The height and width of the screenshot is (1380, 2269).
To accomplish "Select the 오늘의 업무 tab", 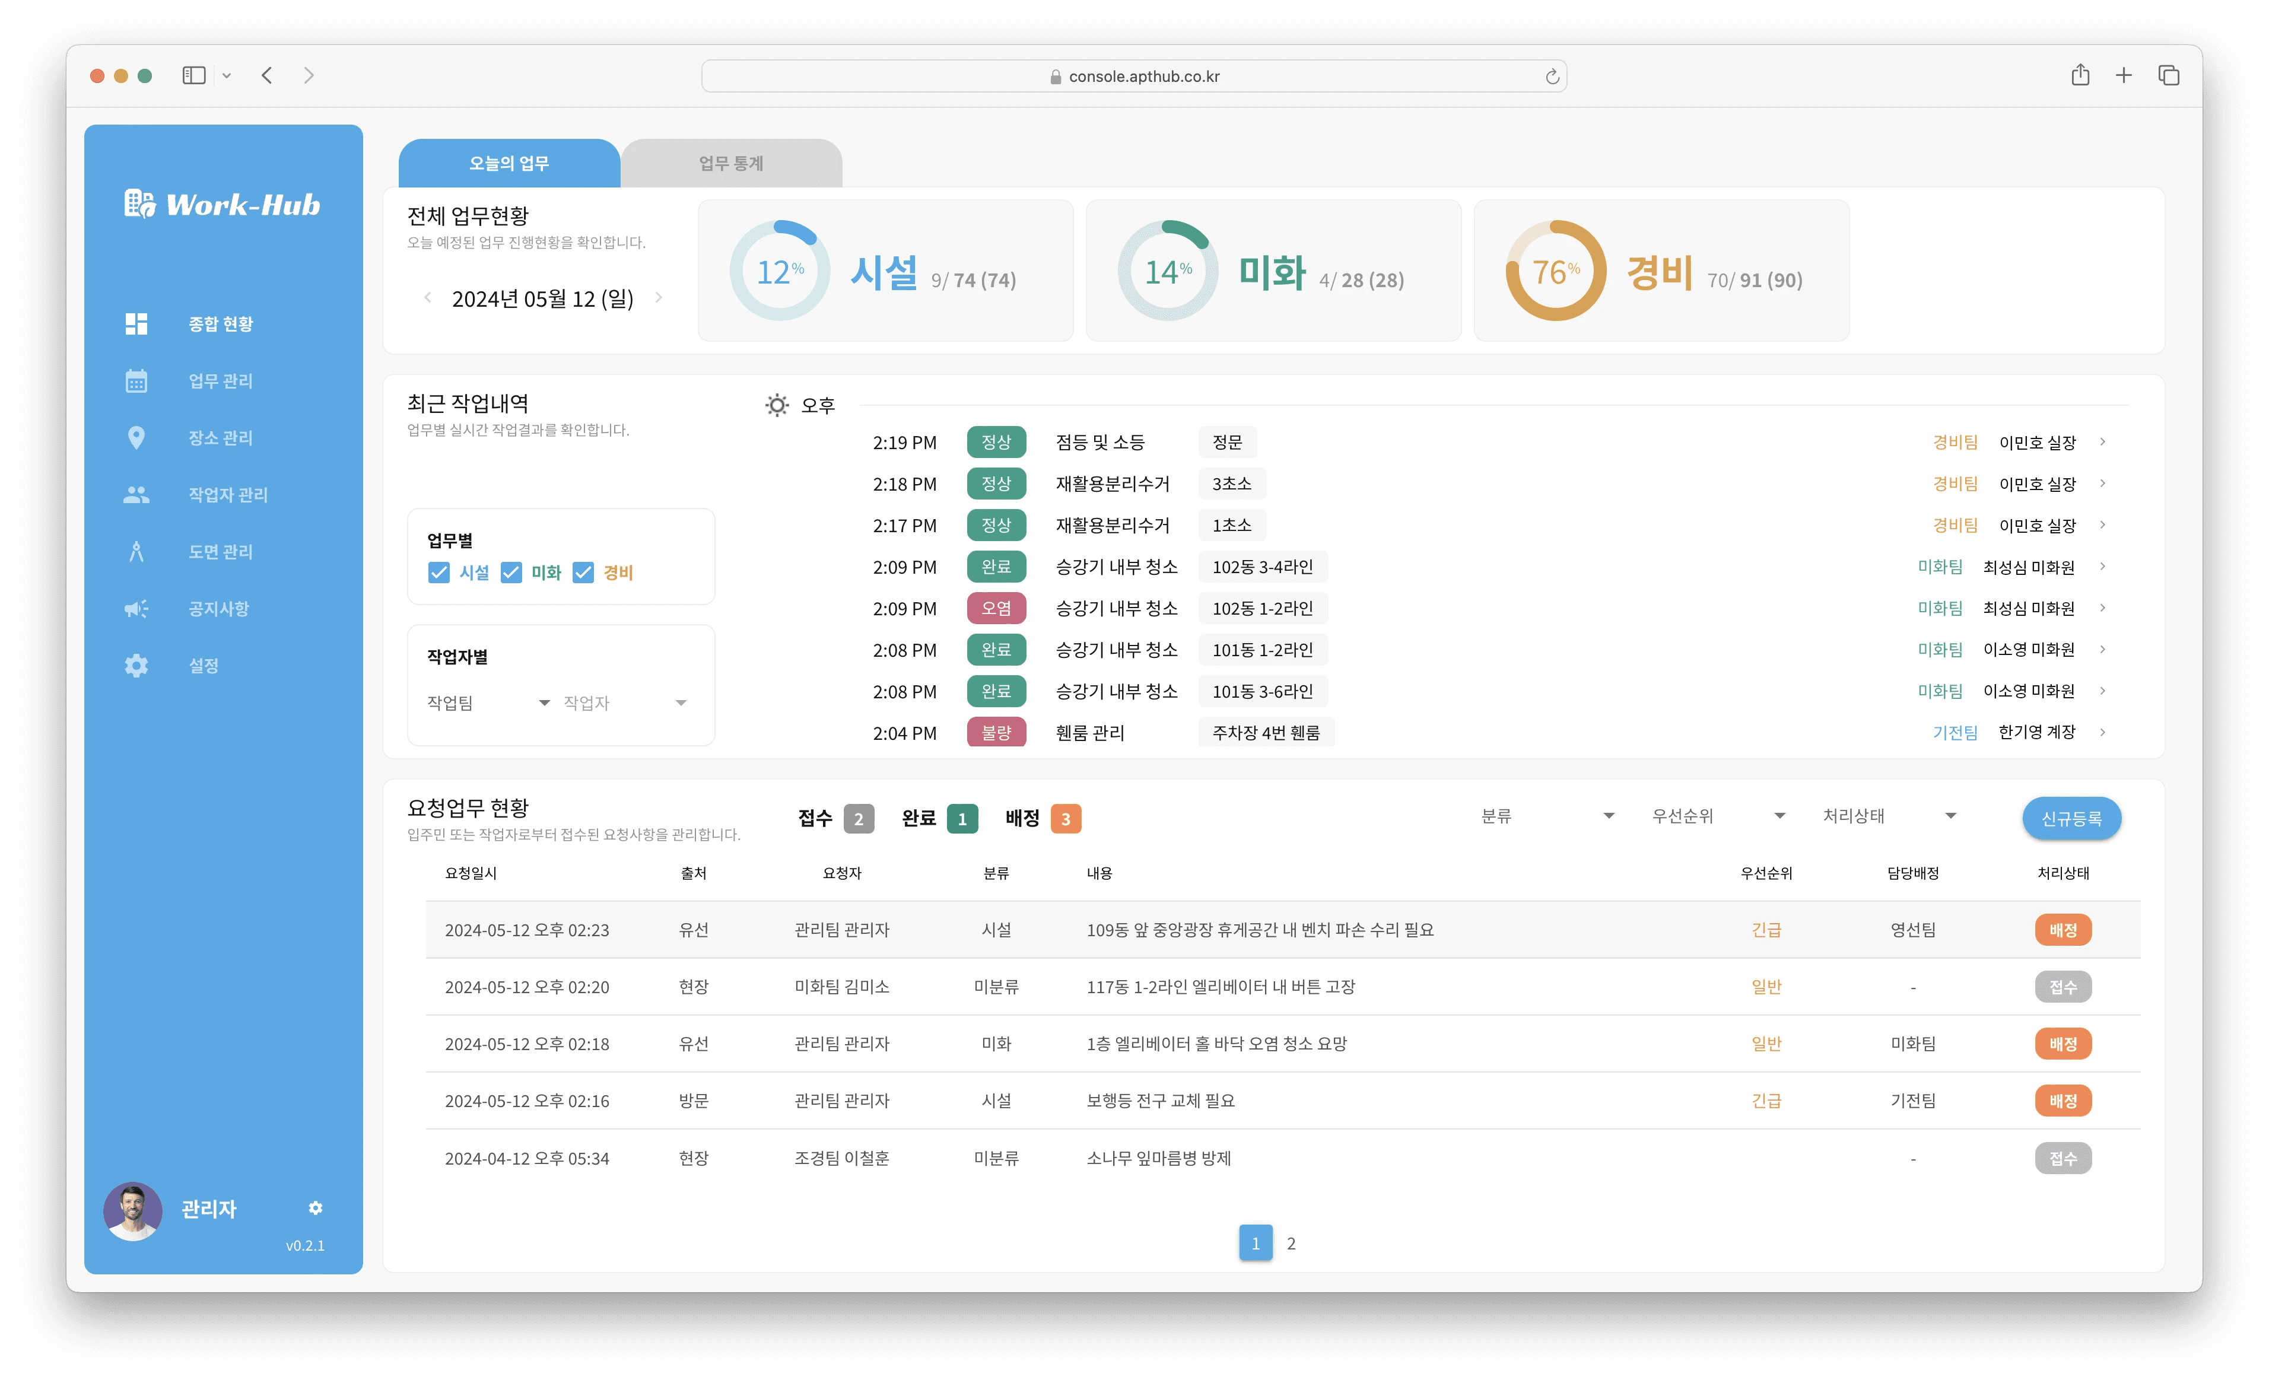I will pyautogui.click(x=509, y=164).
